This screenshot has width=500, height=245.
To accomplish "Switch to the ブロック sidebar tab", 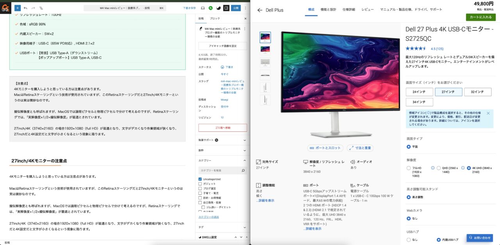I will [x=215, y=18].
